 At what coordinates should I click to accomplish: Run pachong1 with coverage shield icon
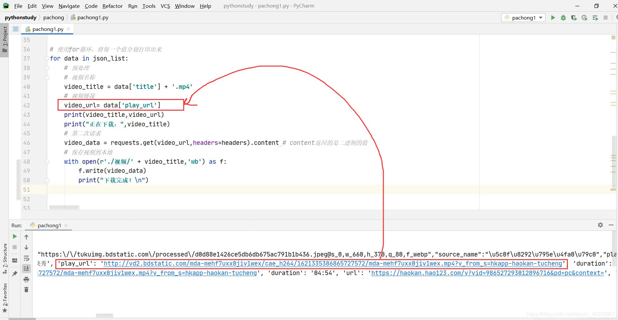pos(574,18)
